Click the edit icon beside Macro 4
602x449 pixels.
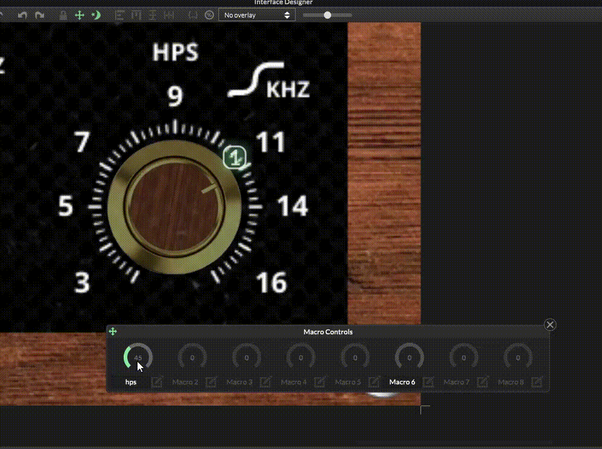(320, 382)
